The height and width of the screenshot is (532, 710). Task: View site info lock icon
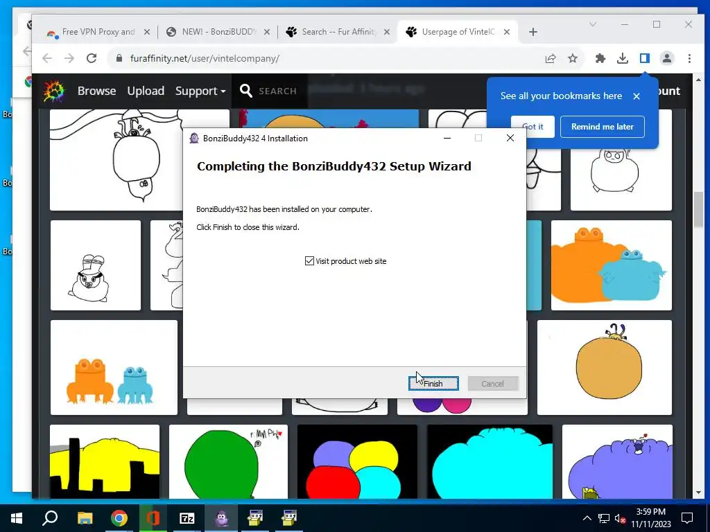(119, 58)
